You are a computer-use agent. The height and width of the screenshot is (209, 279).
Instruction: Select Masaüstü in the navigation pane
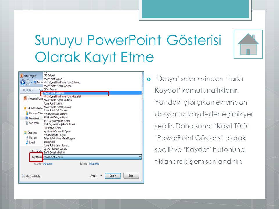click(32, 118)
